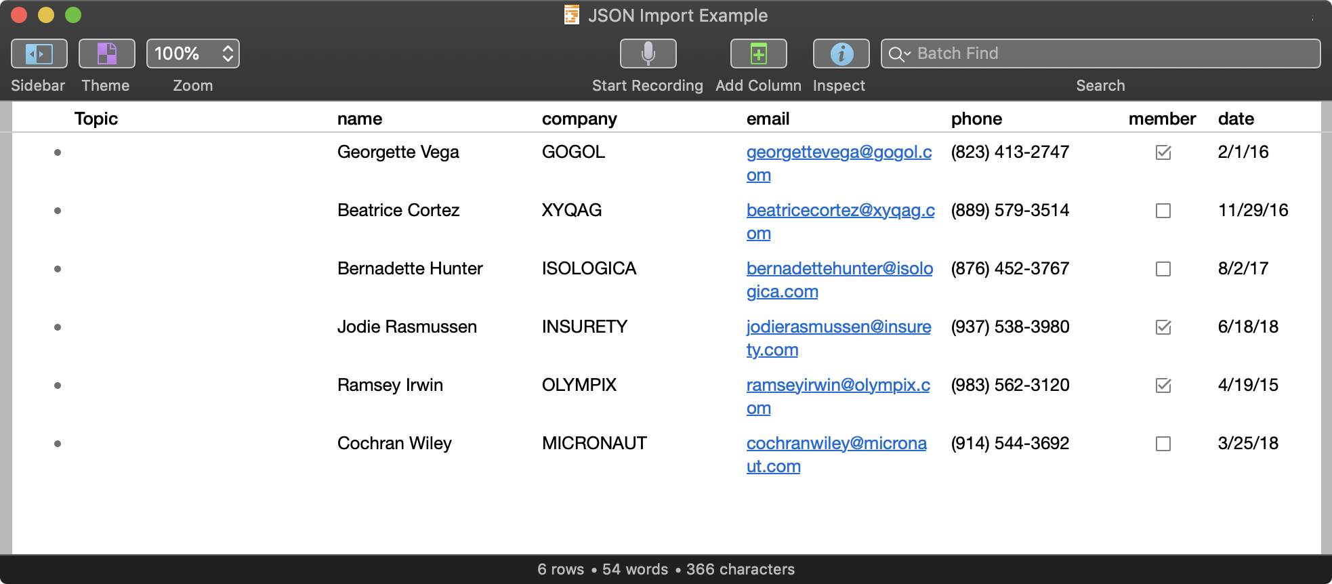Image resolution: width=1332 pixels, height=584 pixels.
Task: Click the company column header
Action: 579,119
